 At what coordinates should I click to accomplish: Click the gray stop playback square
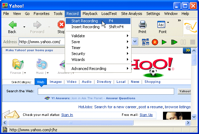(193, 42)
